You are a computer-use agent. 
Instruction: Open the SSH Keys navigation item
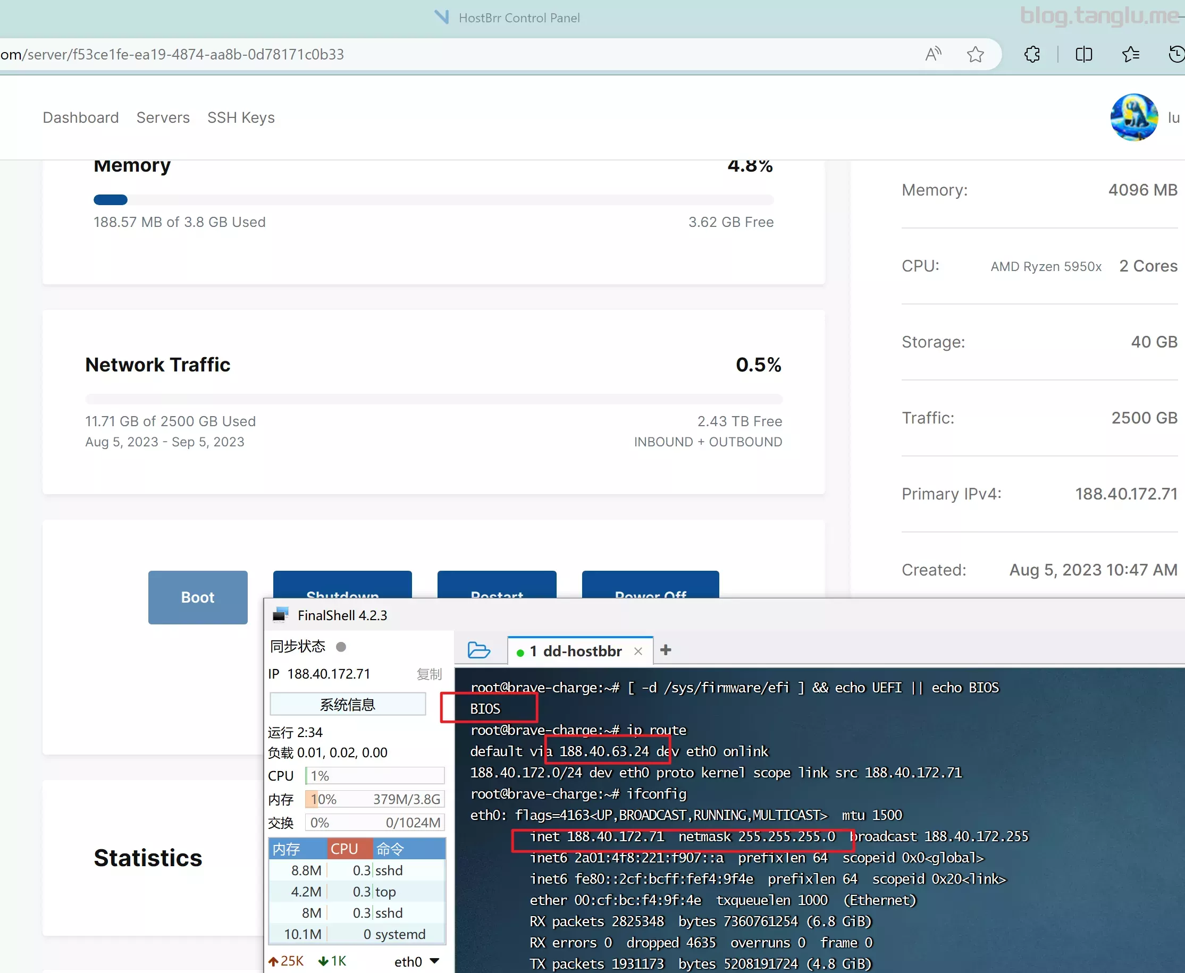pos(241,117)
